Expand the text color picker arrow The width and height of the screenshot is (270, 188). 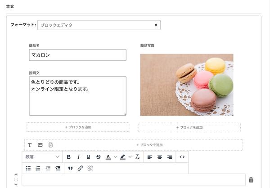pyautogui.click(x=115, y=157)
